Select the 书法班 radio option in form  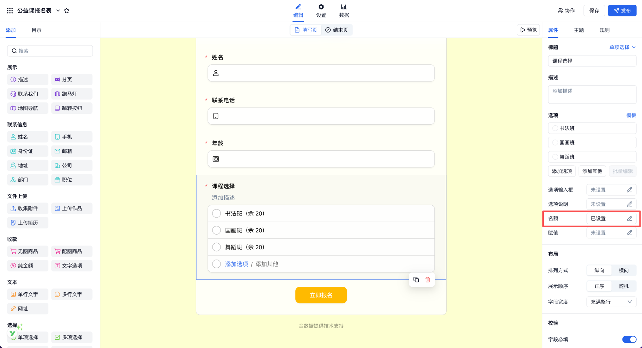pos(217,214)
